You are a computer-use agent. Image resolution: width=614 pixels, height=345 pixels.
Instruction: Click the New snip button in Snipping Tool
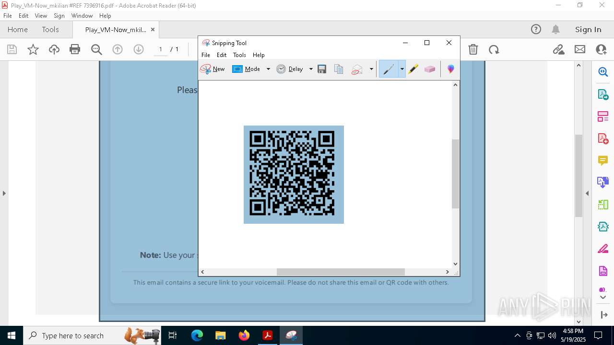[x=213, y=69]
